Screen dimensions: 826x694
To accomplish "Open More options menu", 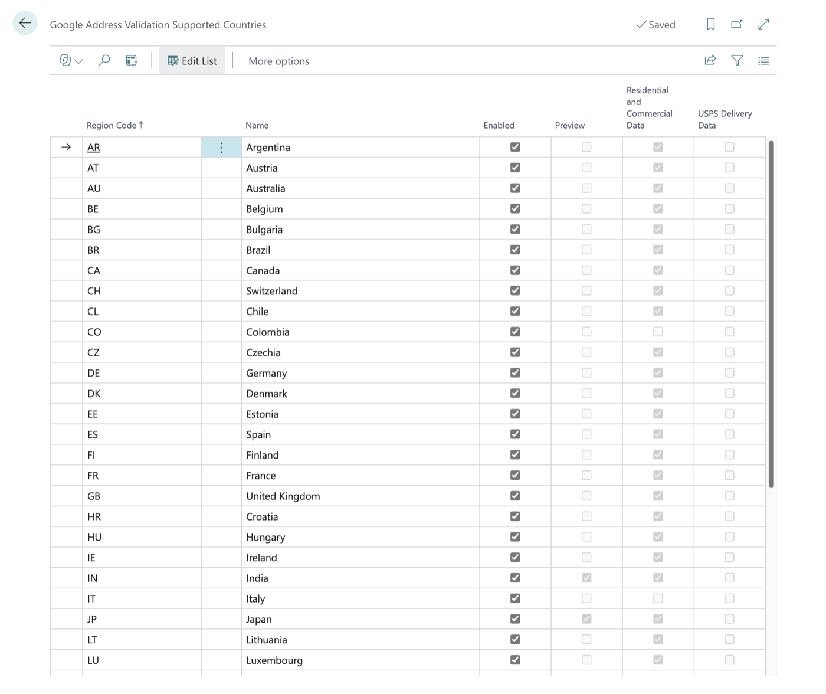I will (x=278, y=61).
